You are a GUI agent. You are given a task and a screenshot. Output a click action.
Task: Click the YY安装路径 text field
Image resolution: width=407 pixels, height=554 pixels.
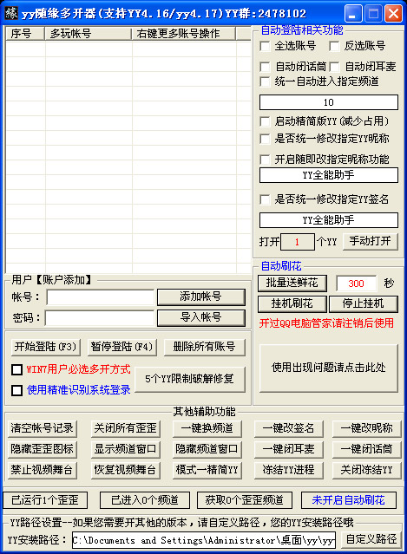tap(204, 540)
